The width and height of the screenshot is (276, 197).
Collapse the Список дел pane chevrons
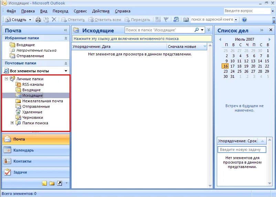coord(262,30)
